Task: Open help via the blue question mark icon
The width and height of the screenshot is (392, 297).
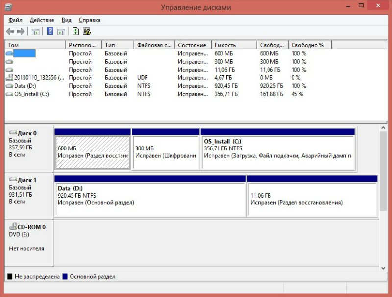Action: tap(50, 32)
